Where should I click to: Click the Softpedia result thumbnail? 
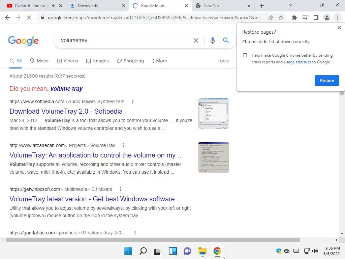pyautogui.click(x=213, y=114)
